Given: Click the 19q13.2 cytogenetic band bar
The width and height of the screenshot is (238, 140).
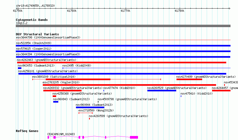Looking at the screenshot, I should click(x=123, y=26).
